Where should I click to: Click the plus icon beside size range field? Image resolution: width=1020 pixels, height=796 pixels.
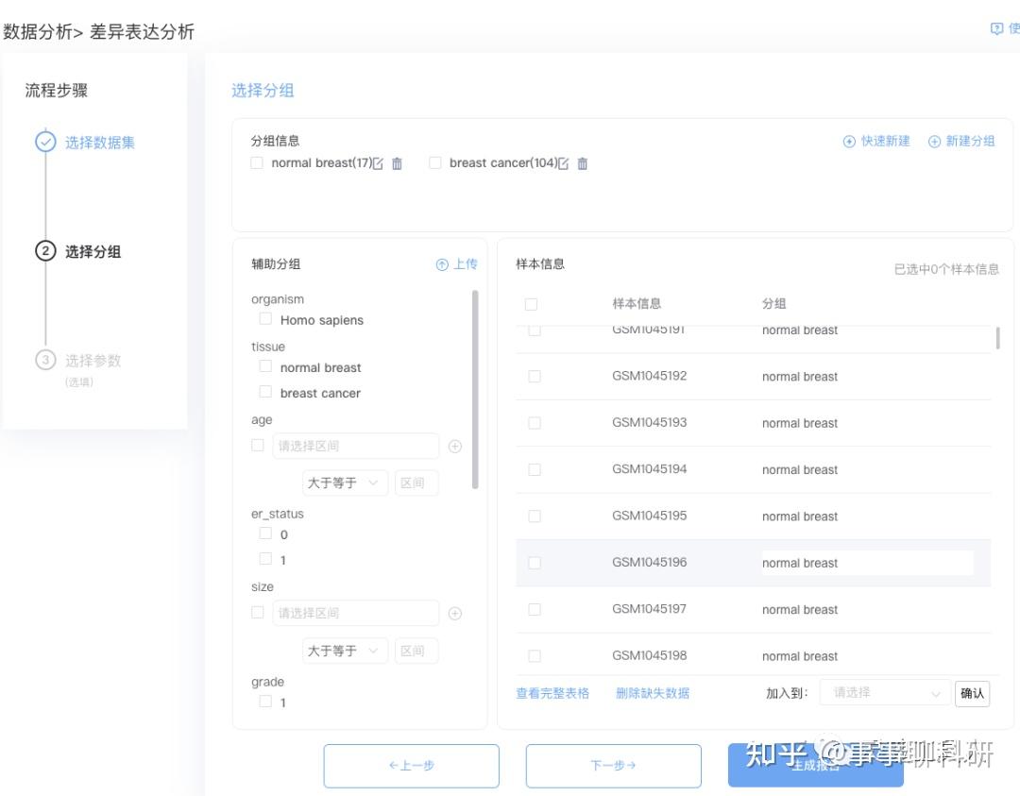pos(454,614)
